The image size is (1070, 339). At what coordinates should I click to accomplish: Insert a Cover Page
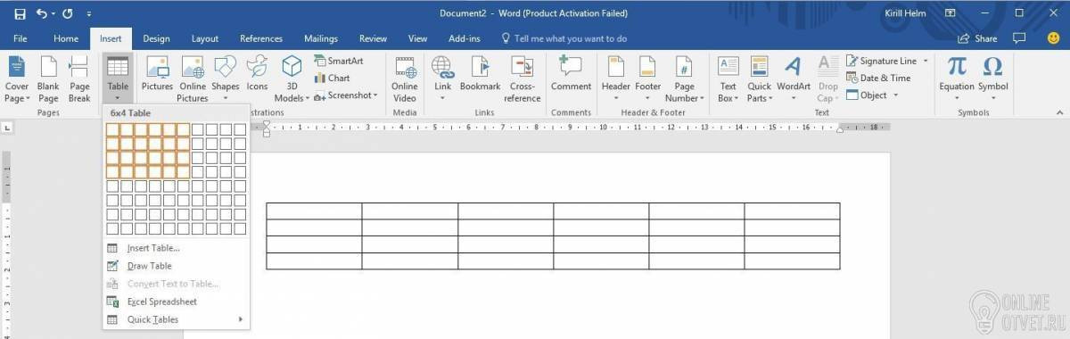17,79
